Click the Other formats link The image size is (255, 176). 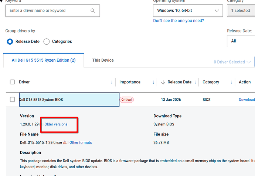click(x=81, y=142)
